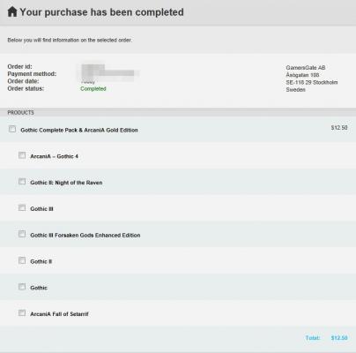356x353 pixels.
Task: Click the GamersGate AB address block
Action: coord(312,79)
